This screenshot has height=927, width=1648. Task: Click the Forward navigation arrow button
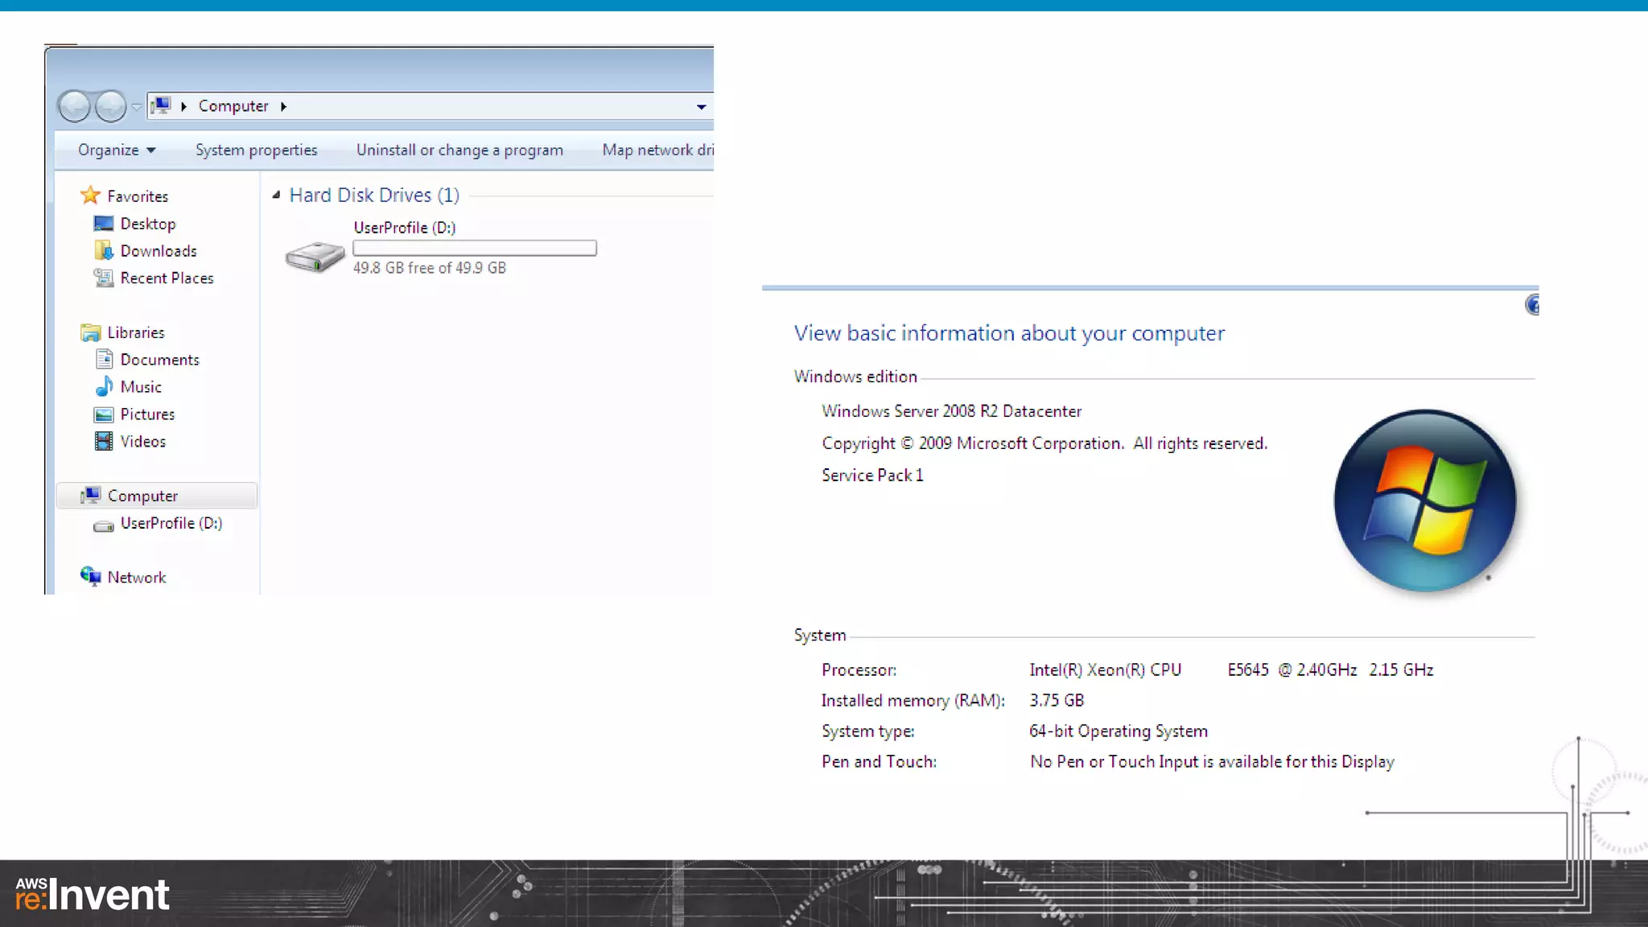(110, 106)
